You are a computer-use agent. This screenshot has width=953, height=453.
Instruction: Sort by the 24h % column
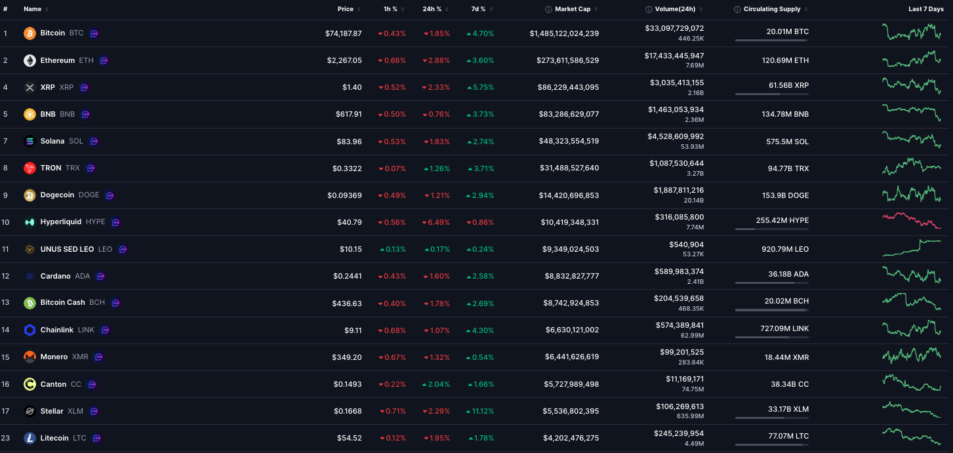coord(436,9)
